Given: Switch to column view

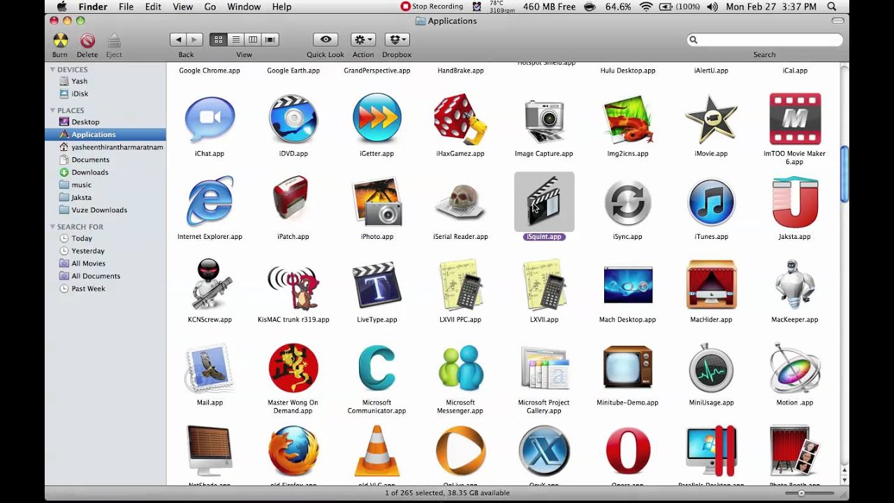Looking at the screenshot, I should [253, 40].
